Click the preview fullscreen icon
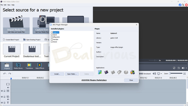This screenshot has height=106, width=188. [x=174, y=68]
